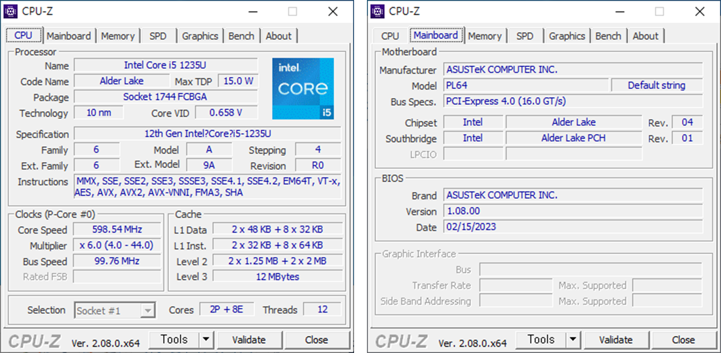Minimize the left CPU-Z window

click(x=252, y=11)
